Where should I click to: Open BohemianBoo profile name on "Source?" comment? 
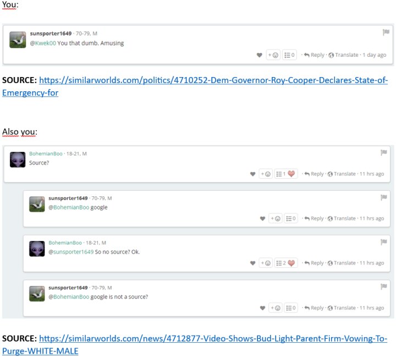click(x=46, y=153)
